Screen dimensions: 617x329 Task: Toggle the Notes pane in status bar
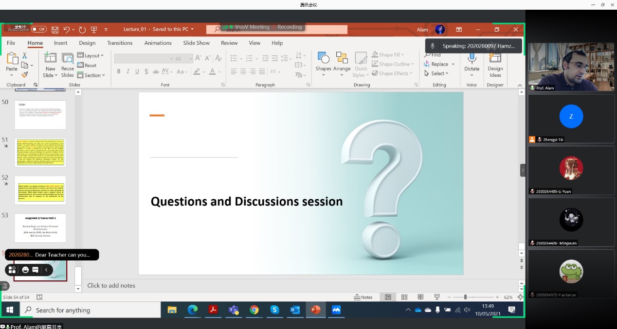tap(363, 297)
